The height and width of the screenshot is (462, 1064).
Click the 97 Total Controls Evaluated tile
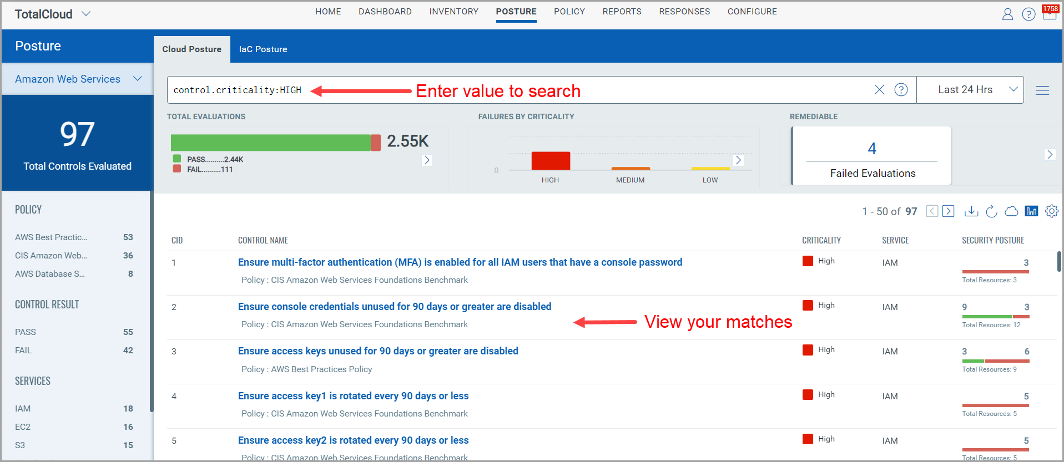78,143
